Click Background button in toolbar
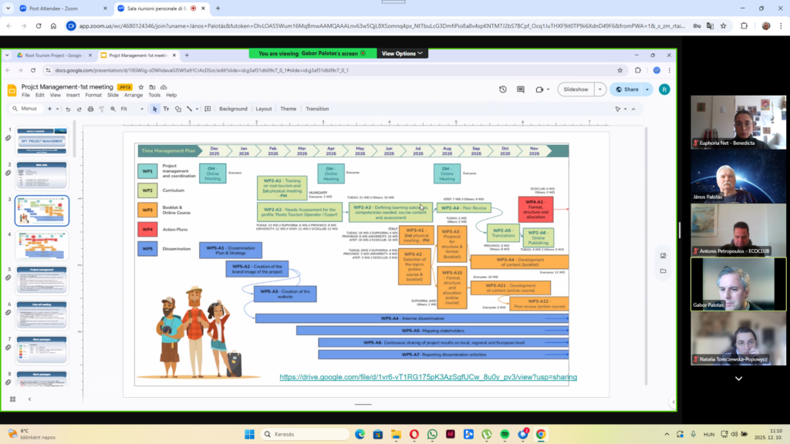Screen dimensions: 790x444 [233, 109]
